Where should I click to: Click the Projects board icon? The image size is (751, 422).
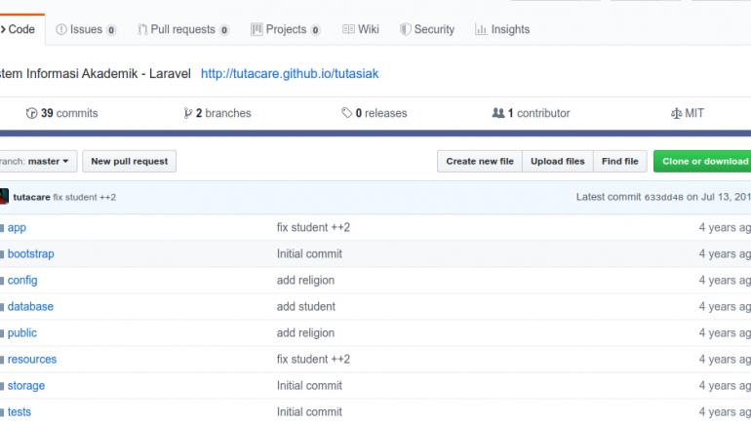point(257,29)
